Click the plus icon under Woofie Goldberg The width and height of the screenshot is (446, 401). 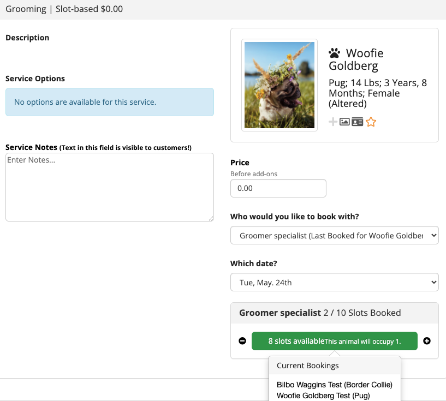(x=333, y=122)
